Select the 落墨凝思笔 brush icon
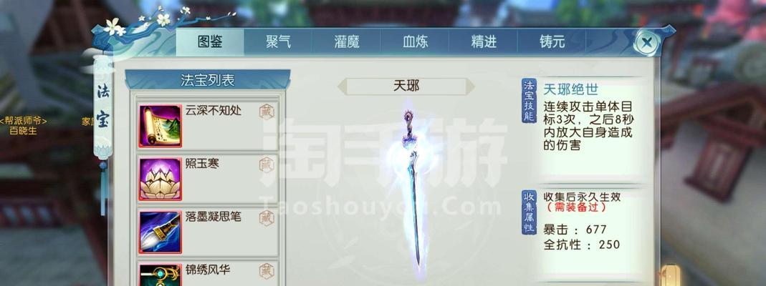The height and width of the screenshot is (286, 766). click(x=161, y=232)
